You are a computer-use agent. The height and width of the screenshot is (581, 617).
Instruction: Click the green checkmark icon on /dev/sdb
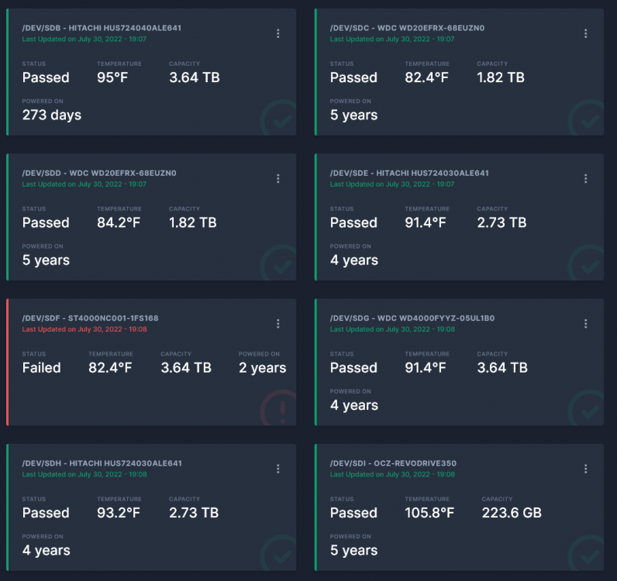[x=278, y=118]
